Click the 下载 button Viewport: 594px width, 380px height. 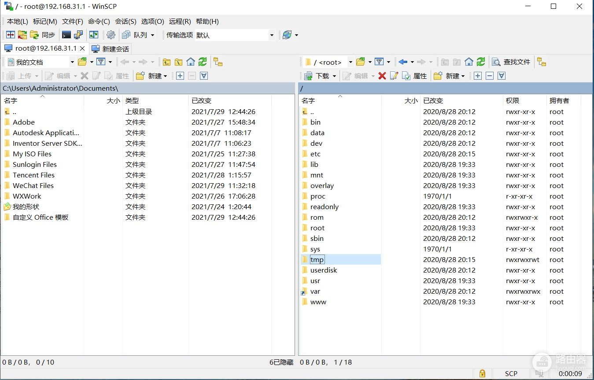click(x=317, y=76)
